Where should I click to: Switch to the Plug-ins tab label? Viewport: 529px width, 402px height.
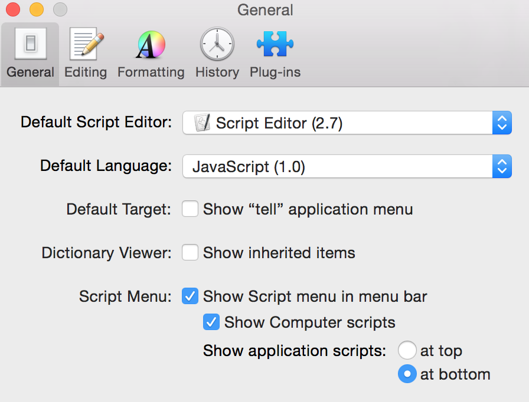pyautogui.click(x=275, y=73)
